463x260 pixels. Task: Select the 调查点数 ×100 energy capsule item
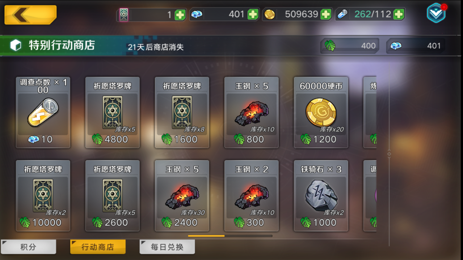pos(43,112)
